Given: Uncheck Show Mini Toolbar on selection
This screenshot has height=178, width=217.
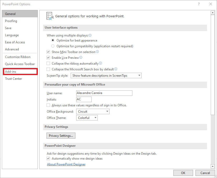Looking at the screenshot, I should [x=48, y=52].
